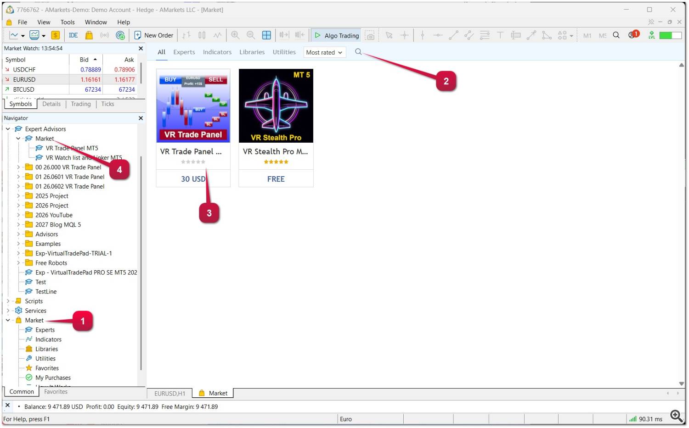Click the Market search magnifier icon
689x428 pixels.
[x=358, y=52]
